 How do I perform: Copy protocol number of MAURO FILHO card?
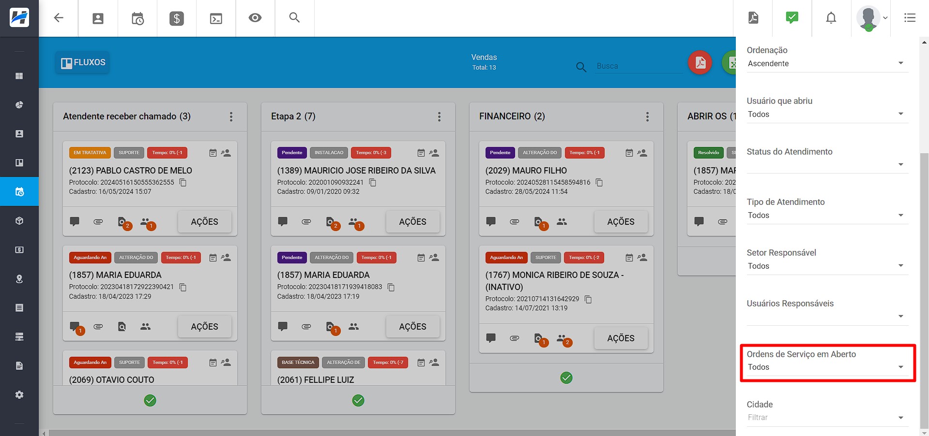pos(599,183)
